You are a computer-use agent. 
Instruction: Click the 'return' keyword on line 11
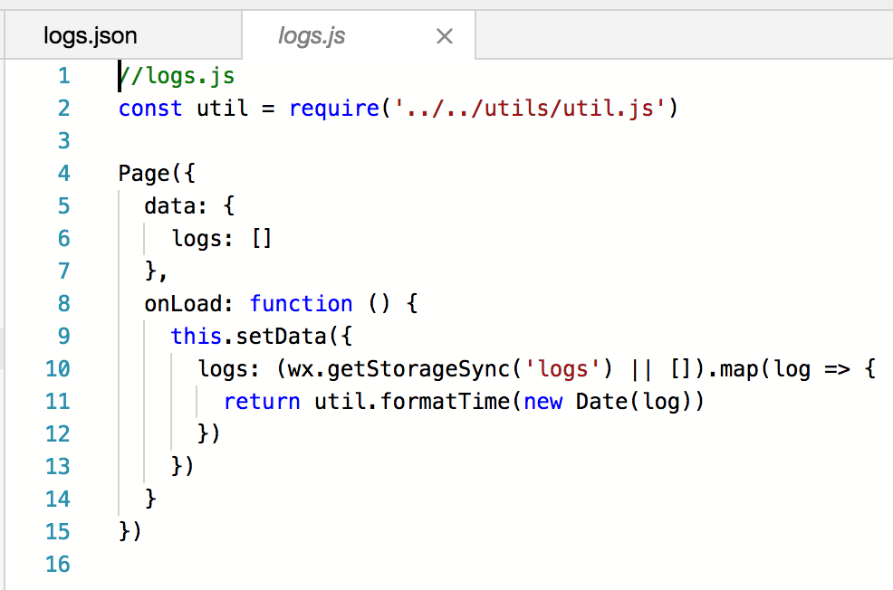point(262,402)
